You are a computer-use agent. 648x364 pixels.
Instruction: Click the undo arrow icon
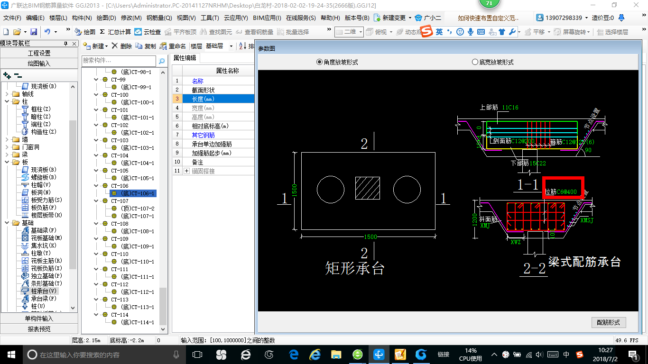tap(47, 32)
